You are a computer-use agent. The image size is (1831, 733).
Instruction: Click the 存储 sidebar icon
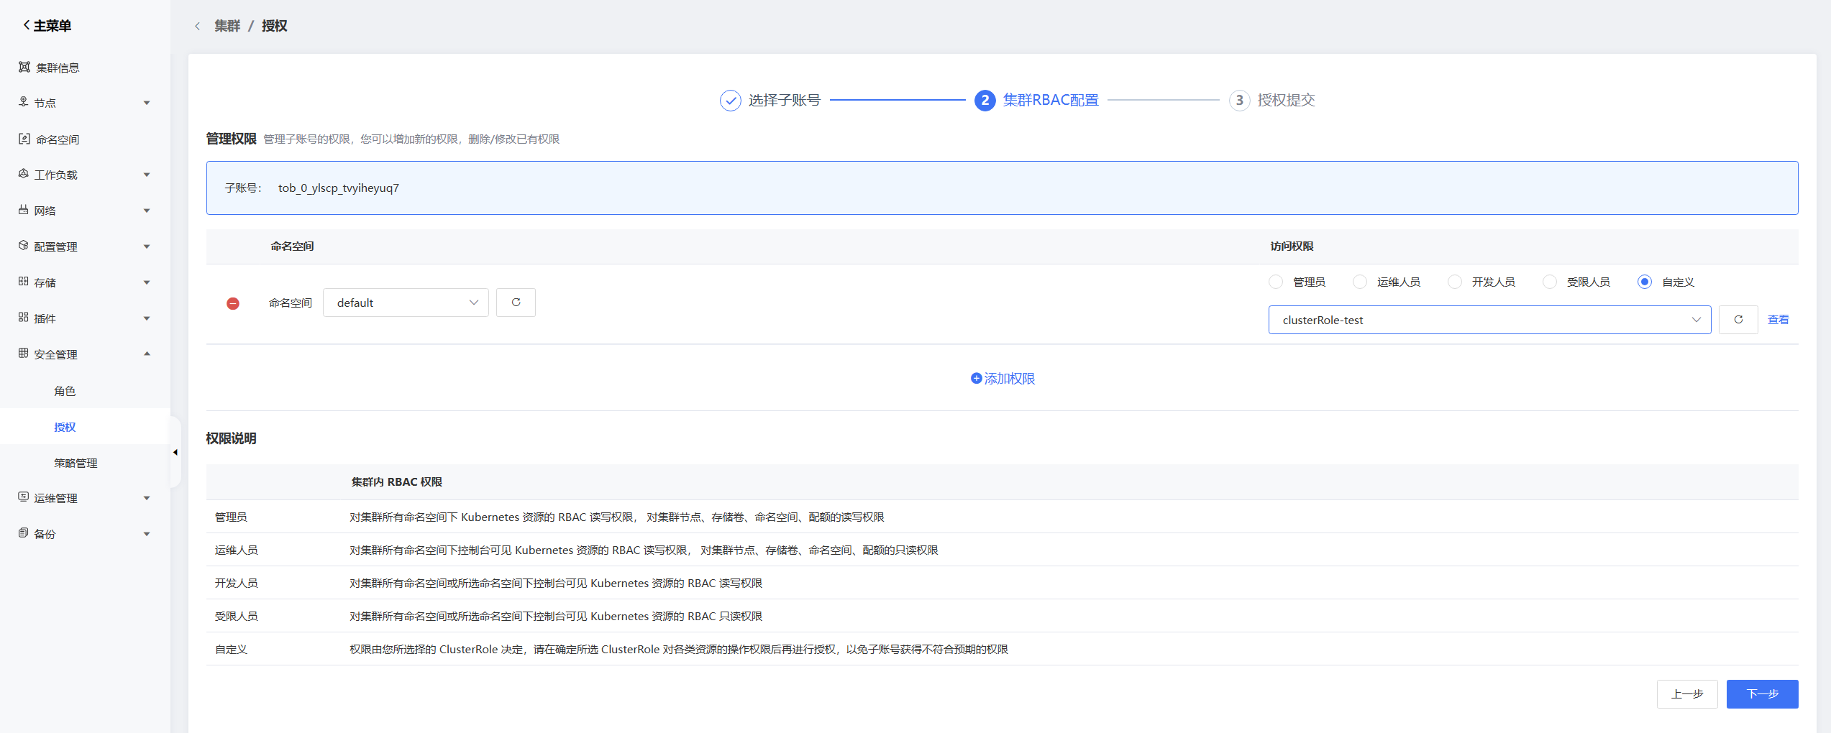point(24,282)
